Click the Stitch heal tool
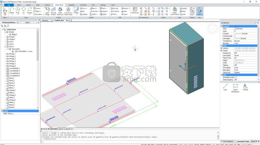The image size is (260, 145). tap(183, 11)
